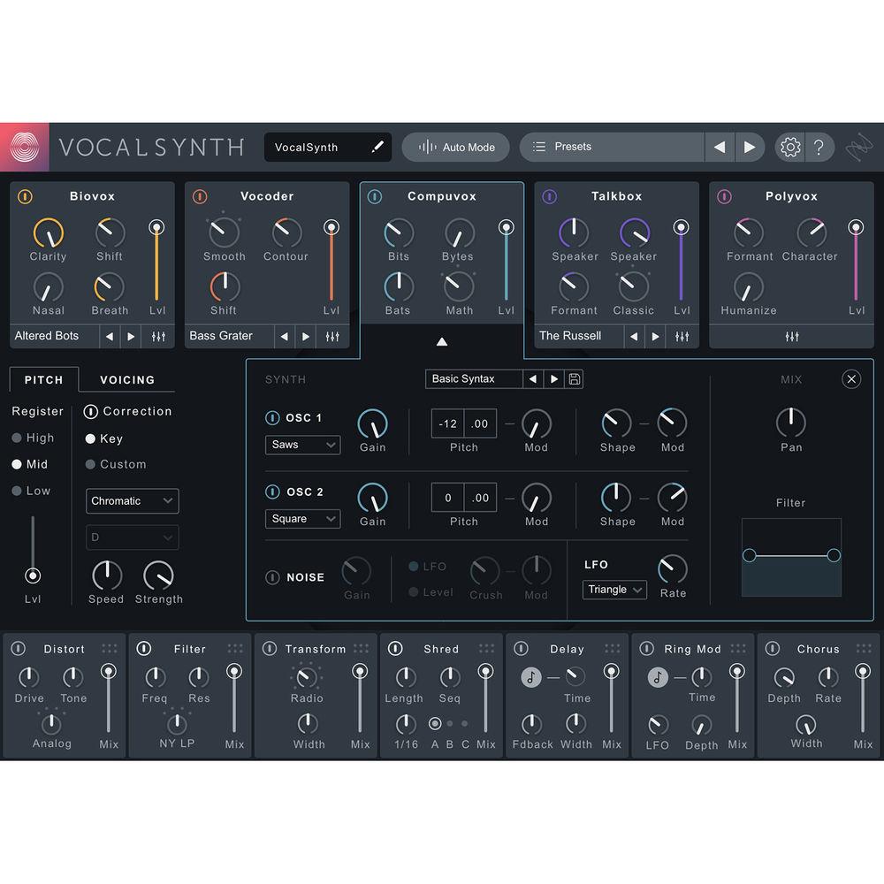Screen dimensions: 884x884
Task: Open the Chromatic scale dropdown
Action: tap(132, 501)
